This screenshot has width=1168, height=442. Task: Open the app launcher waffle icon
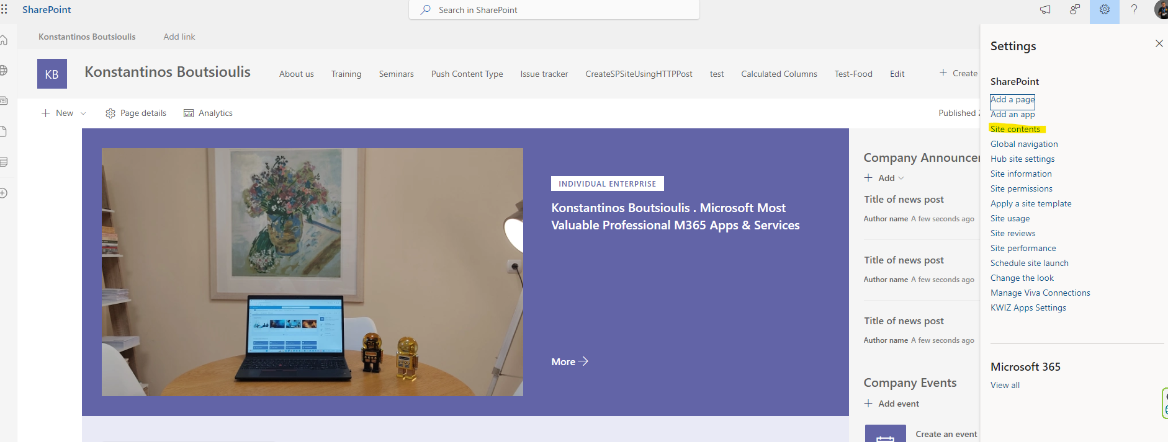4,9
